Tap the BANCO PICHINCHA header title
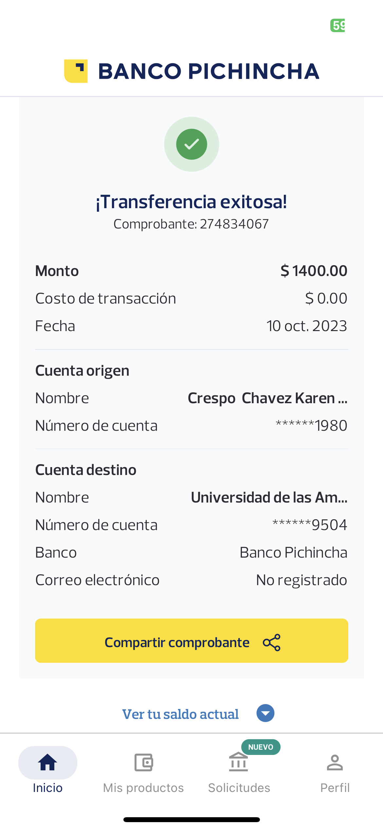The width and height of the screenshot is (383, 830). [209, 71]
